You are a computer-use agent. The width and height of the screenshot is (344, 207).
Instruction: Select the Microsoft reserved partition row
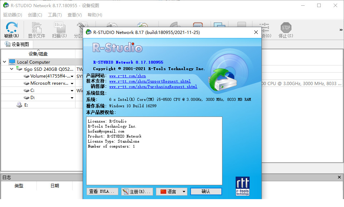point(49,83)
